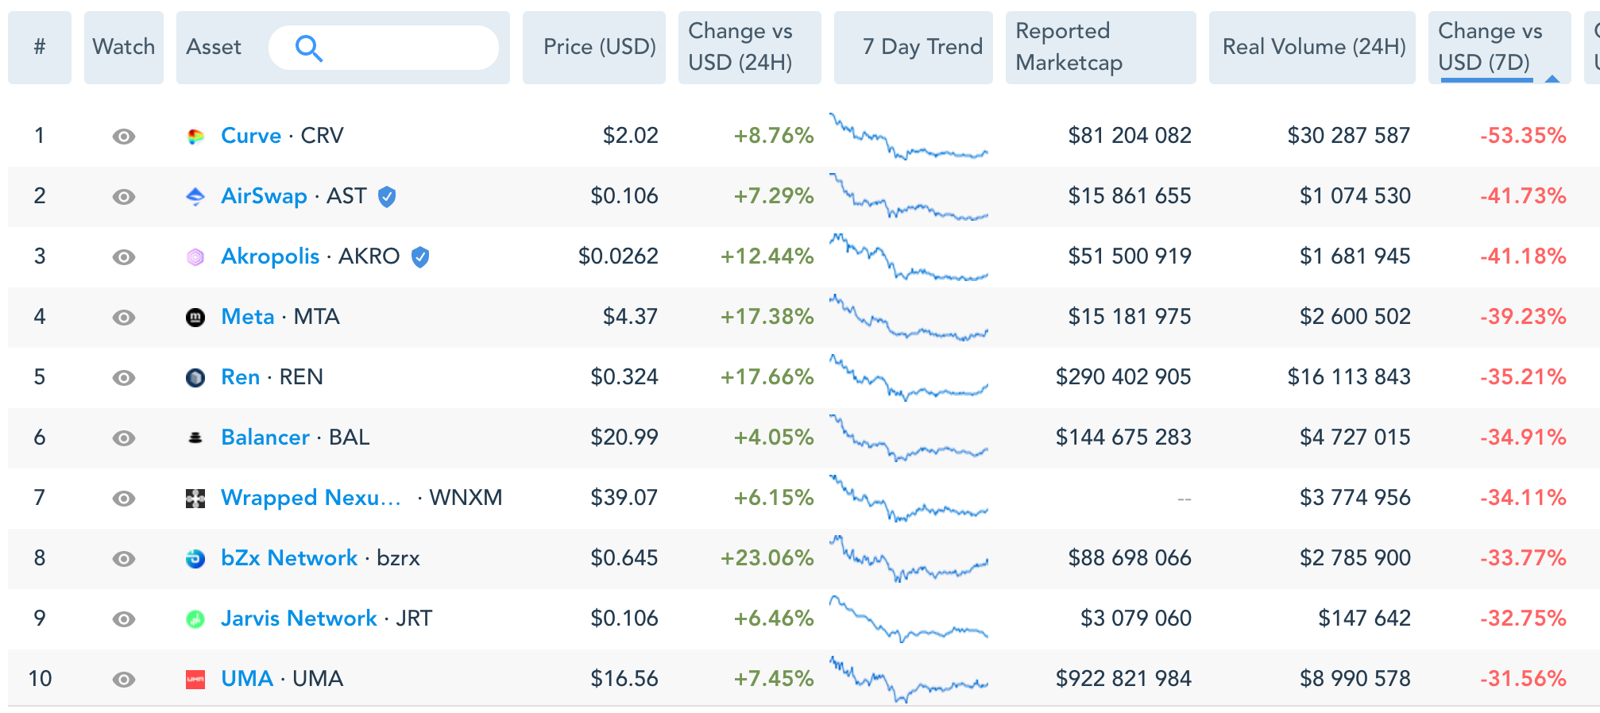Click the UMA red logo icon

(195, 679)
